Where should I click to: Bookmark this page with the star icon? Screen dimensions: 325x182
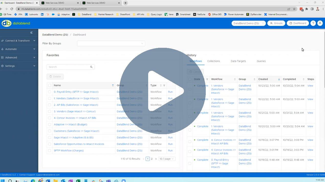tap(294, 9)
